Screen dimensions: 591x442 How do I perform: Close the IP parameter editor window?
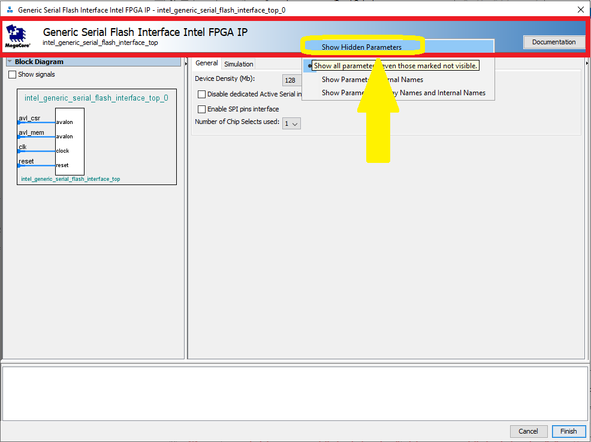coord(581,10)
